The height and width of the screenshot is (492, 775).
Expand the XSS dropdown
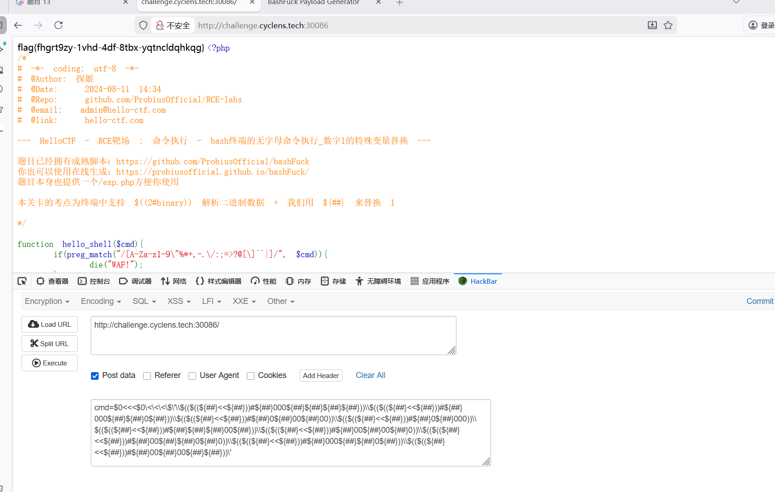(x=179, y=301)
